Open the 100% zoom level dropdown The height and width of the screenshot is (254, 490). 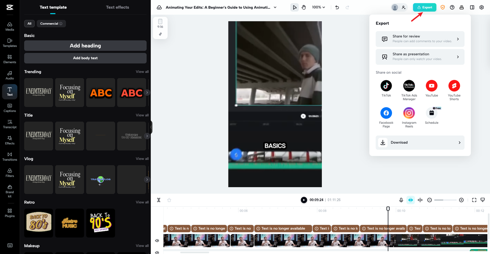[x=318, y=7]
